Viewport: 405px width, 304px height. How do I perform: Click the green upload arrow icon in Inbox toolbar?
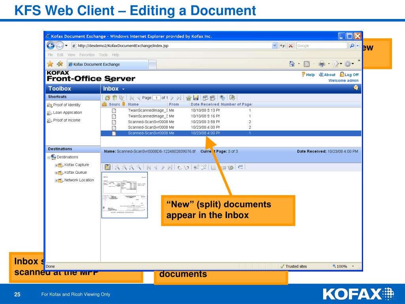(189, 98)
